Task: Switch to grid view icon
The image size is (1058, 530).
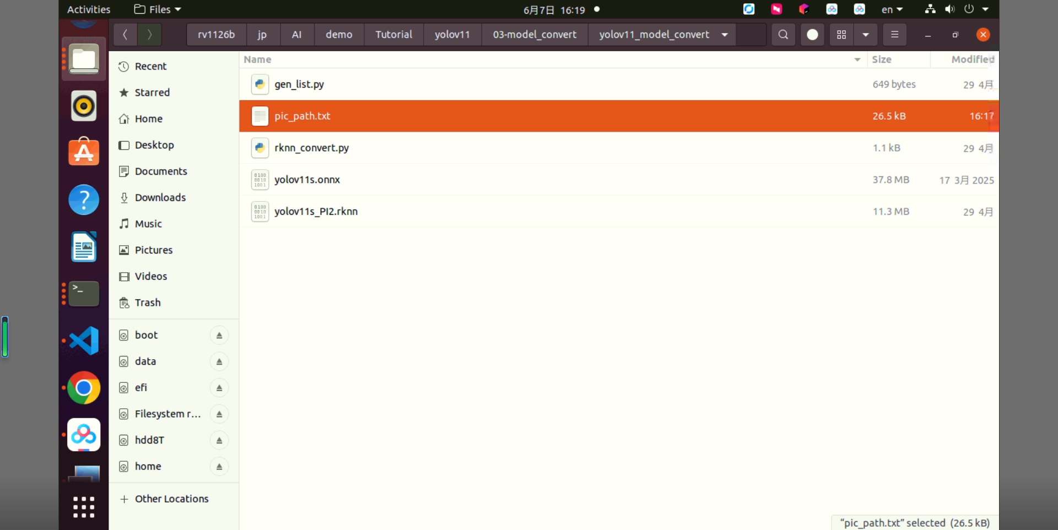Action: pos(841,35)
